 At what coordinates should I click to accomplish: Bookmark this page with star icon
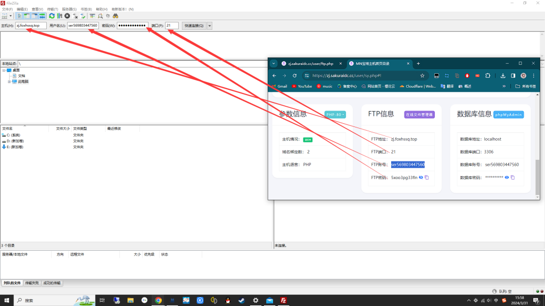pos(422,75)
